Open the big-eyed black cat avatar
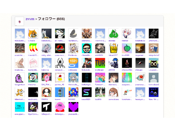 153,63
